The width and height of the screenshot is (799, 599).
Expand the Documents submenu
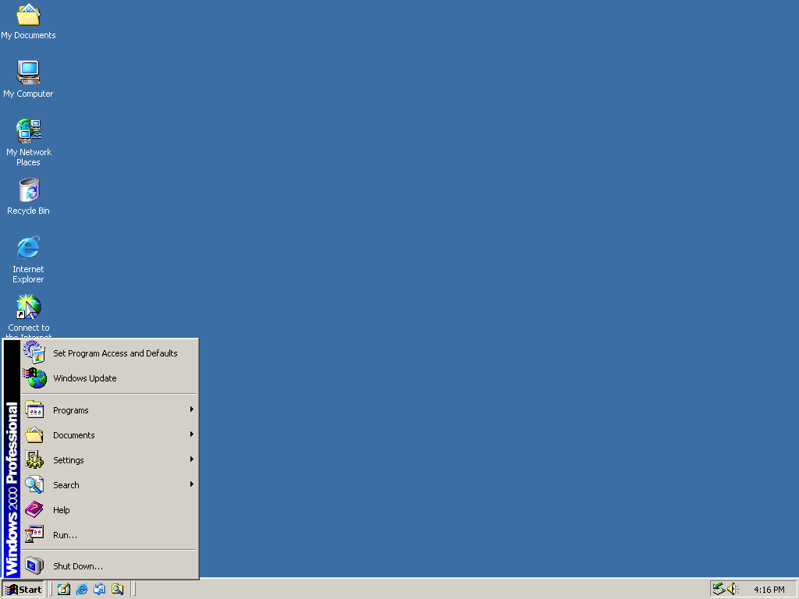point(109,435)
